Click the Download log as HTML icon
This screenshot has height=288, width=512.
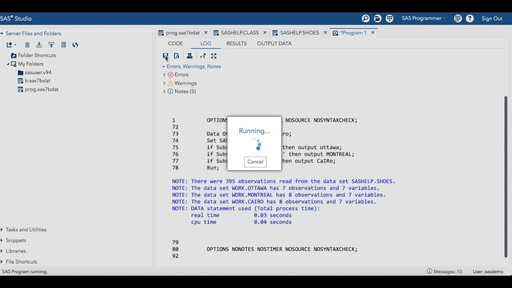coord(176,56)
